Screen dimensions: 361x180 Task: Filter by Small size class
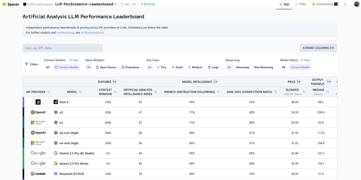[x=177, y=67]
